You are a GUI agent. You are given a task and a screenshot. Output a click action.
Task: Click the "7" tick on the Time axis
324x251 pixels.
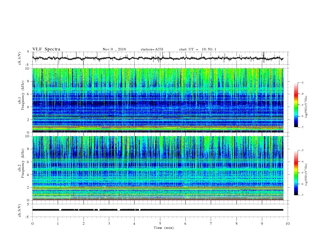tap(211, 224)
